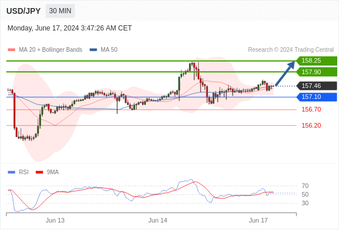The image size is (339, 230).
Task: Click the 156.20 red support label
Action: point(311,125)
